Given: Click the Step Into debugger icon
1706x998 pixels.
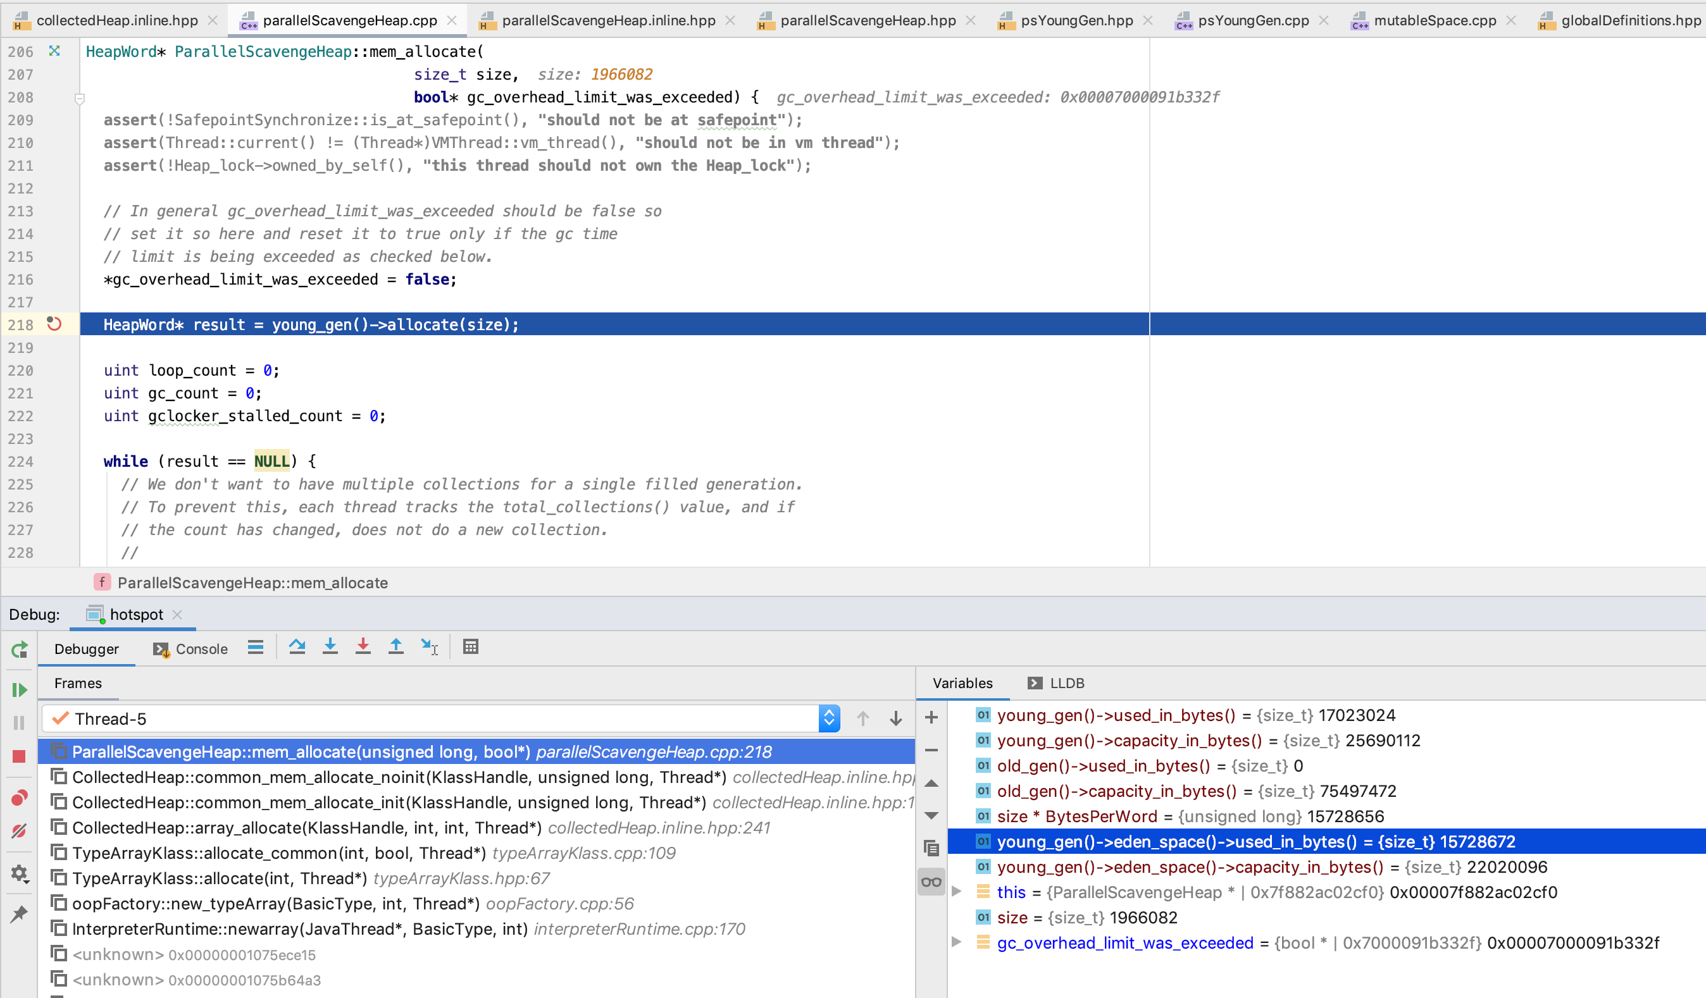Looking at the screenshot, I should (330, 648).
